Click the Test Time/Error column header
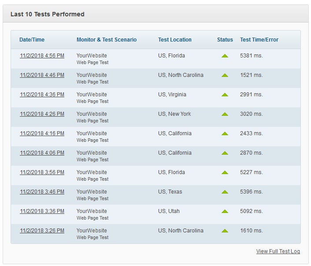311x266 pixels. [259, 40]
